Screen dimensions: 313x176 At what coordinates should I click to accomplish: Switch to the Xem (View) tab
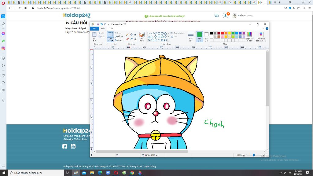click(x=111, y=29)
